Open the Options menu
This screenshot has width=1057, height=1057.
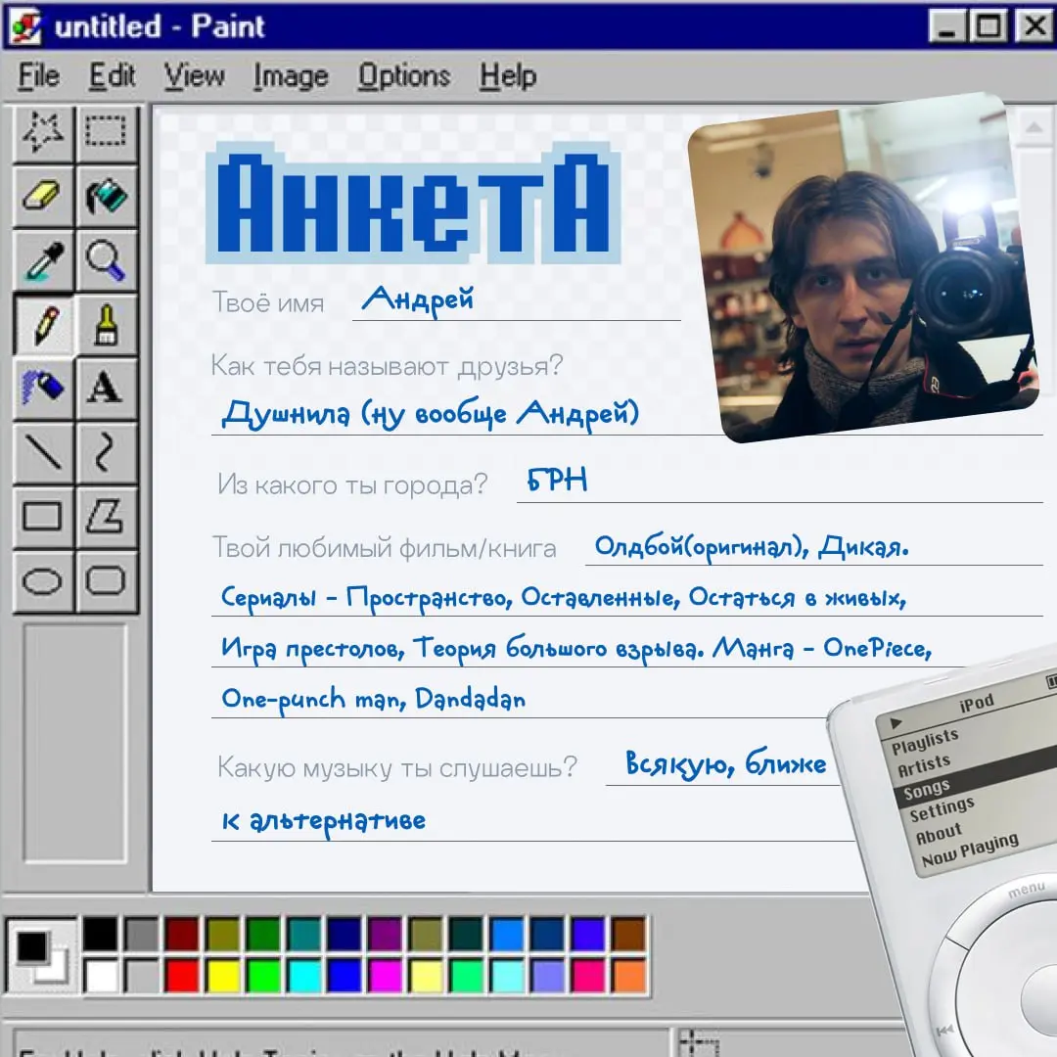pyautogui.click(x=404, y=75)
